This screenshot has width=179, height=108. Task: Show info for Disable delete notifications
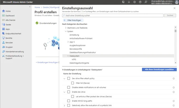point(173,88)
